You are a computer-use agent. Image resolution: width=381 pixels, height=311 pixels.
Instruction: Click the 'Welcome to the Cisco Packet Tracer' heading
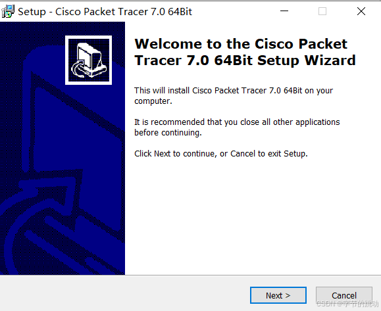245,52
